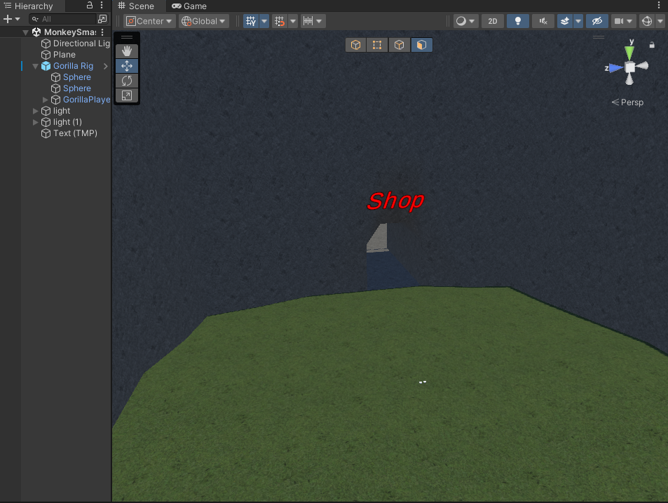The width and height of the screenshot is (668, 503).
Task: Open the MonkeySma scene options menu
Action: (x=102, y=32)
